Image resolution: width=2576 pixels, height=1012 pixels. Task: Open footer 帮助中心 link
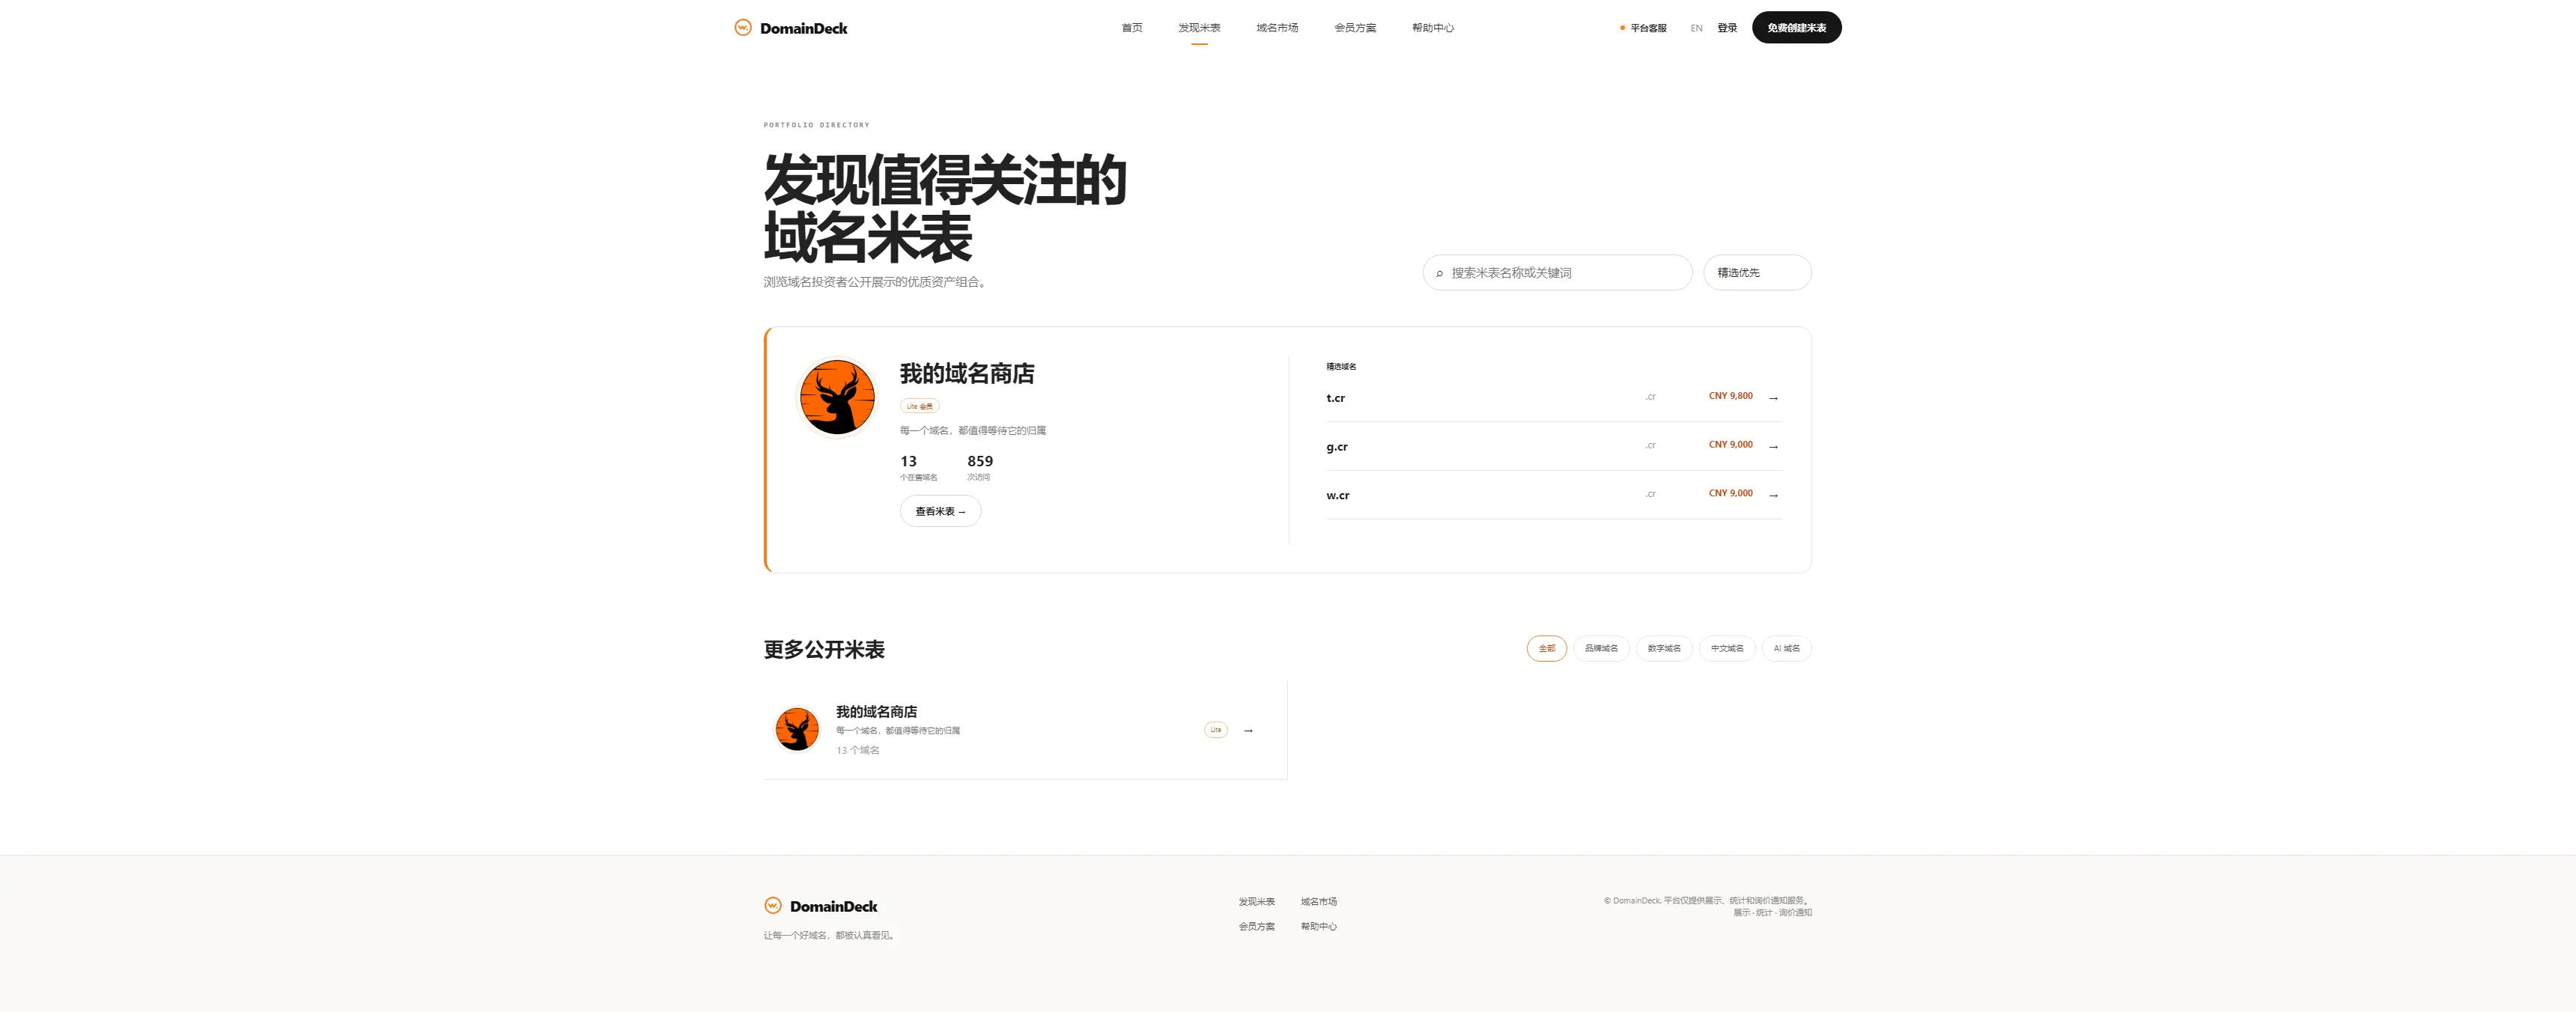pos(1318,927)
